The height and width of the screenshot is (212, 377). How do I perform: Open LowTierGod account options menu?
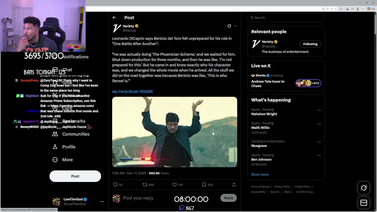click(102, 202)
